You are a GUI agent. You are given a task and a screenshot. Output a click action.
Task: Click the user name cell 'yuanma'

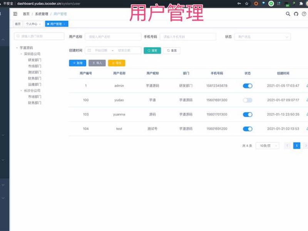[119, 114]
